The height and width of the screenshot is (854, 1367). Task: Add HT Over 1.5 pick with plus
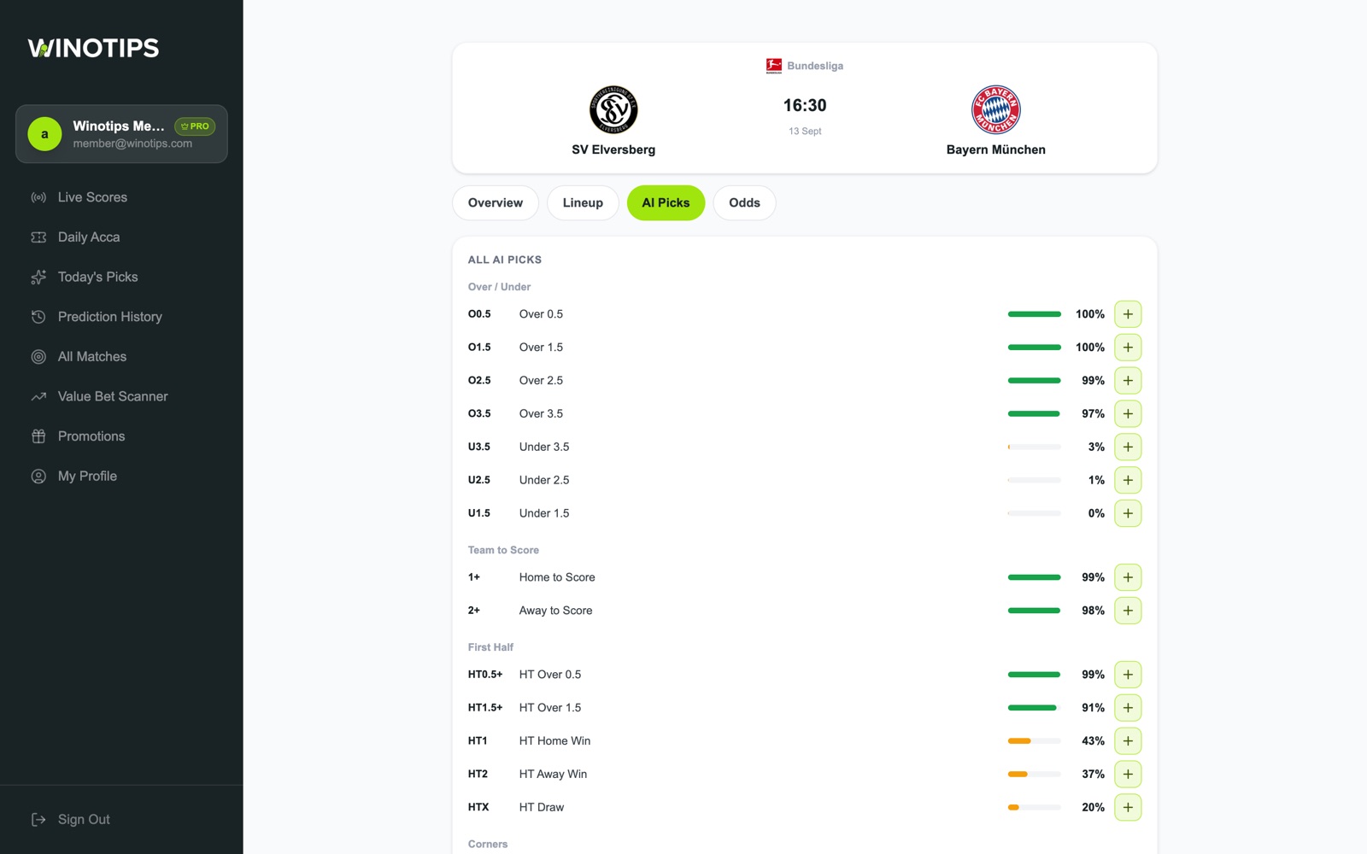click(1128, 708)
